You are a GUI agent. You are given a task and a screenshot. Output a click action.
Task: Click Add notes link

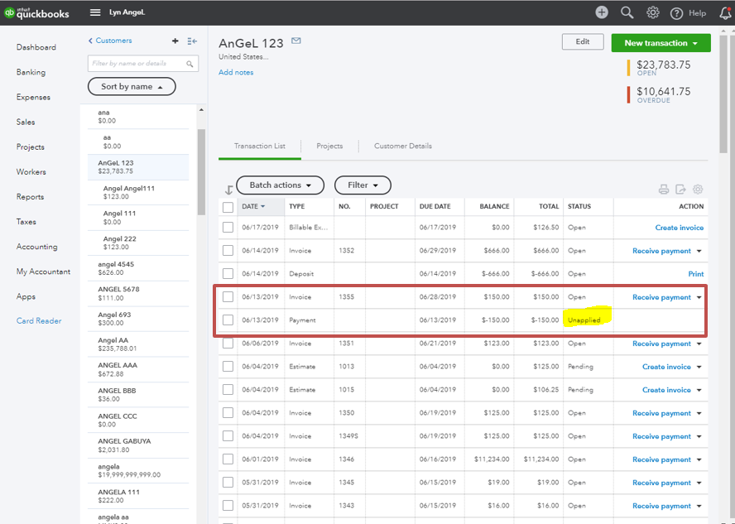236,73
